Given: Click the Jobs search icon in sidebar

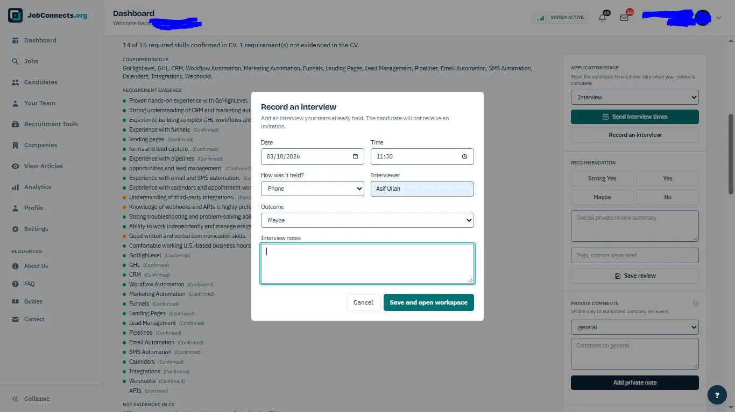Looking at the screenshot, I should (x=15, y=61).
